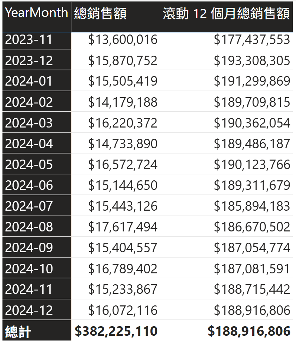
Task: Select the 2024-02 row header
Action: click(x=37, y=101)
